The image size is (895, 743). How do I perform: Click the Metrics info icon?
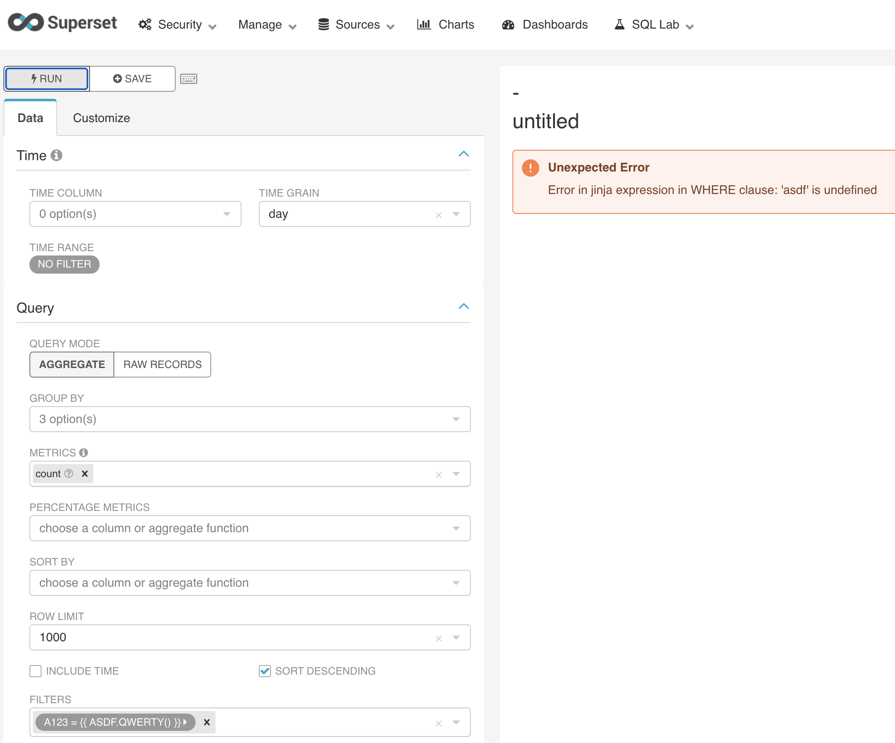point(84,452)
